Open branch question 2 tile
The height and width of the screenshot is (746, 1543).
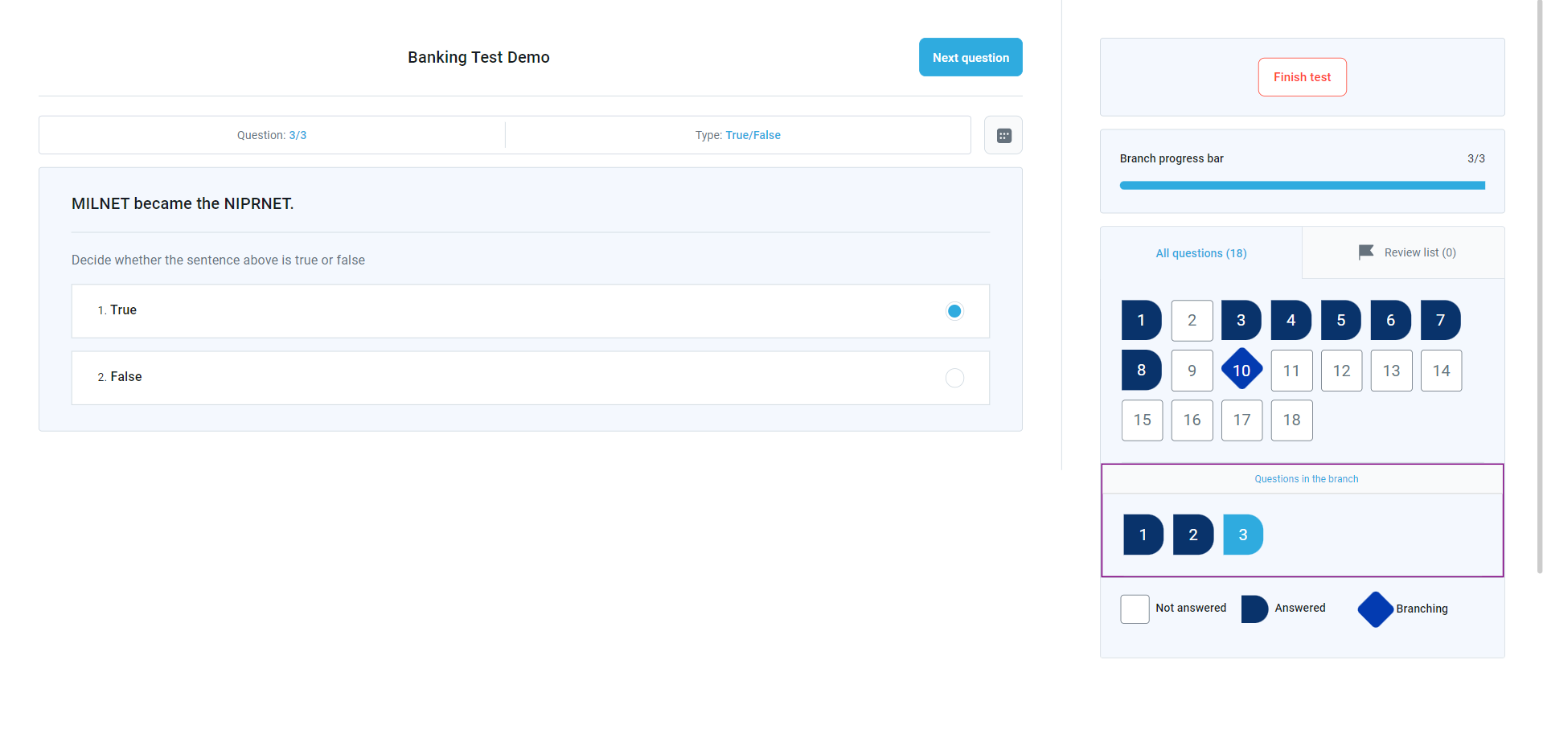pyautogui.click(x=1192, y=535)
